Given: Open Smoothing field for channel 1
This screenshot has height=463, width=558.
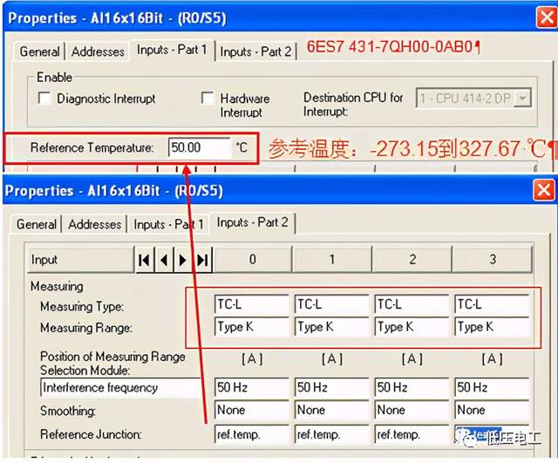Looking at the screenshot, I should point(331,410).
